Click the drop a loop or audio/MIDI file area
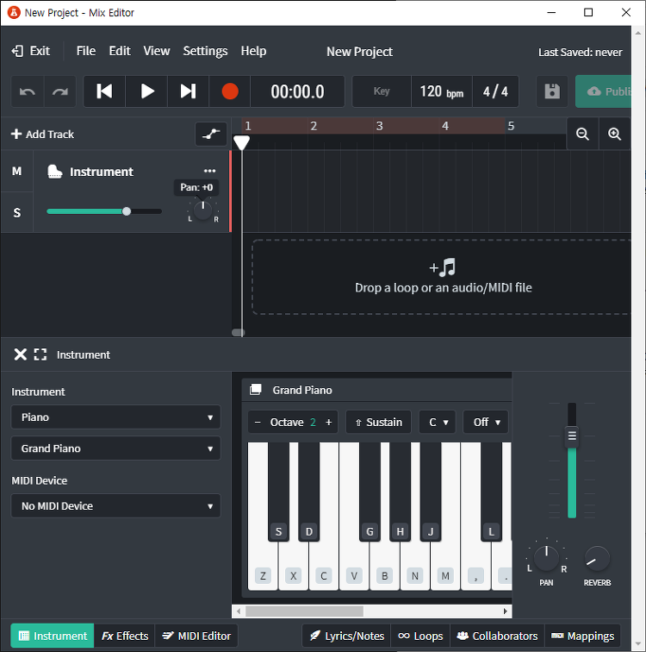Viewport: 646px width, 652px height. [441, 277]
